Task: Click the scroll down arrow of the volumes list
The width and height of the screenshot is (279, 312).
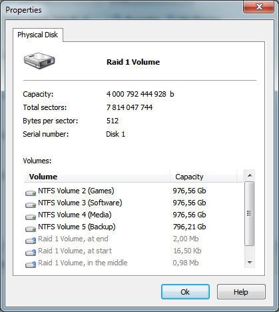Action: [x=250, y=263]
